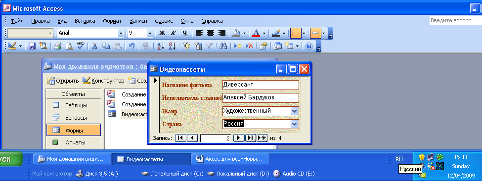Open line color dropdown arrow
482x181 pixels.
pyautogui.click(x=284, y=33)
